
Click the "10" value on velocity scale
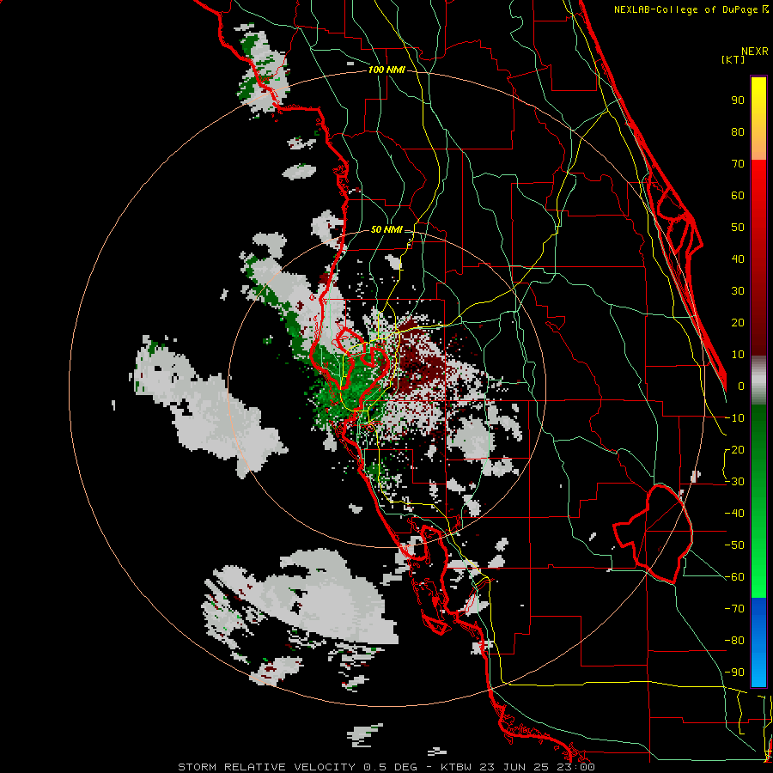(738, 355)
